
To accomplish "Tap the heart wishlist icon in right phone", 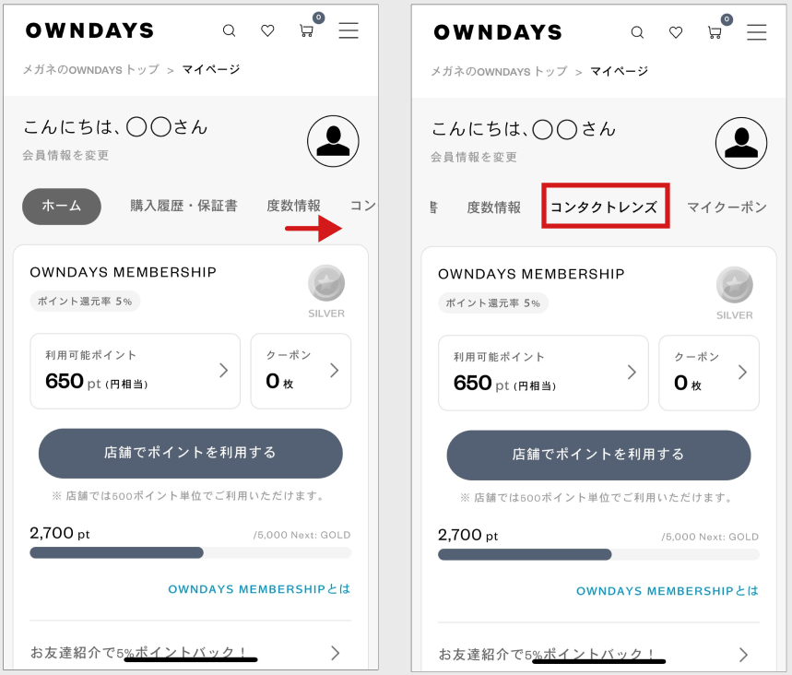I will [676, 33].
